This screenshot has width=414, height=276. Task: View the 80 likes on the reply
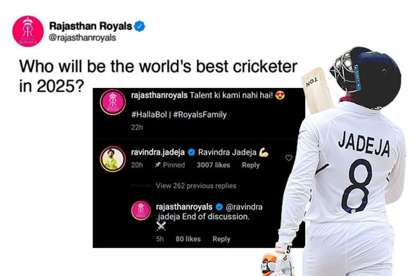[188, 239]
